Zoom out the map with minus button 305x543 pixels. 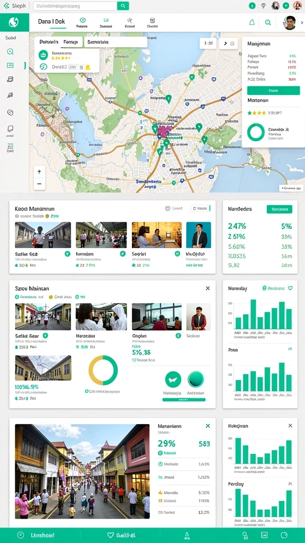pos(39,184)
